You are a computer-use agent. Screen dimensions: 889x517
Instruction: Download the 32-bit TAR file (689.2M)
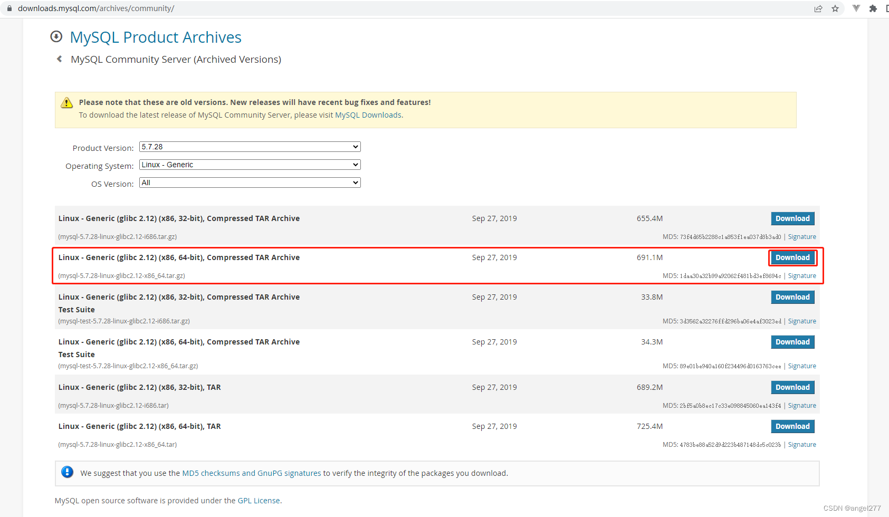point(792,387)
